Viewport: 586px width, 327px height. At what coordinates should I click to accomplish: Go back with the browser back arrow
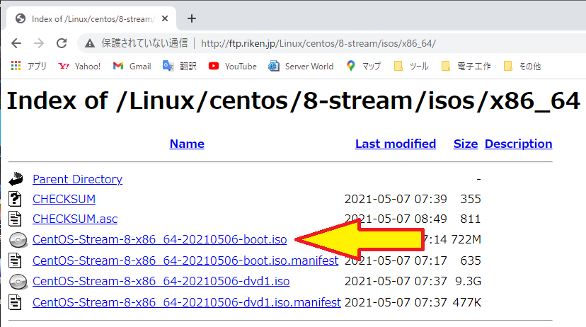point(16,43)
